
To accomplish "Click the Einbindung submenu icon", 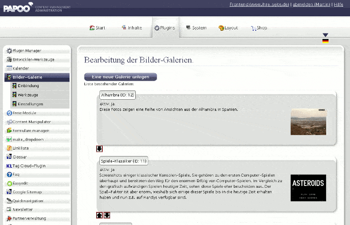I will click(14, 86).
